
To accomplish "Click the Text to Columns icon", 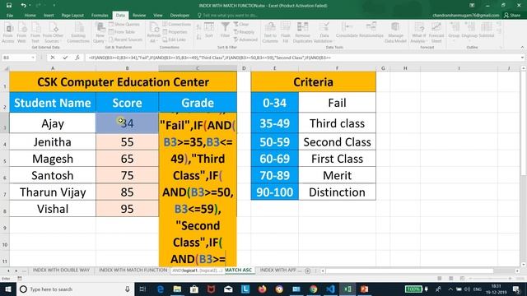I will point(270,33).
